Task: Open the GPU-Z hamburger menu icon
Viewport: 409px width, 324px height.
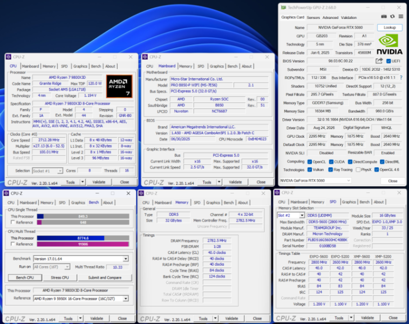Action: pyautogui.click(x=401, y=16)
